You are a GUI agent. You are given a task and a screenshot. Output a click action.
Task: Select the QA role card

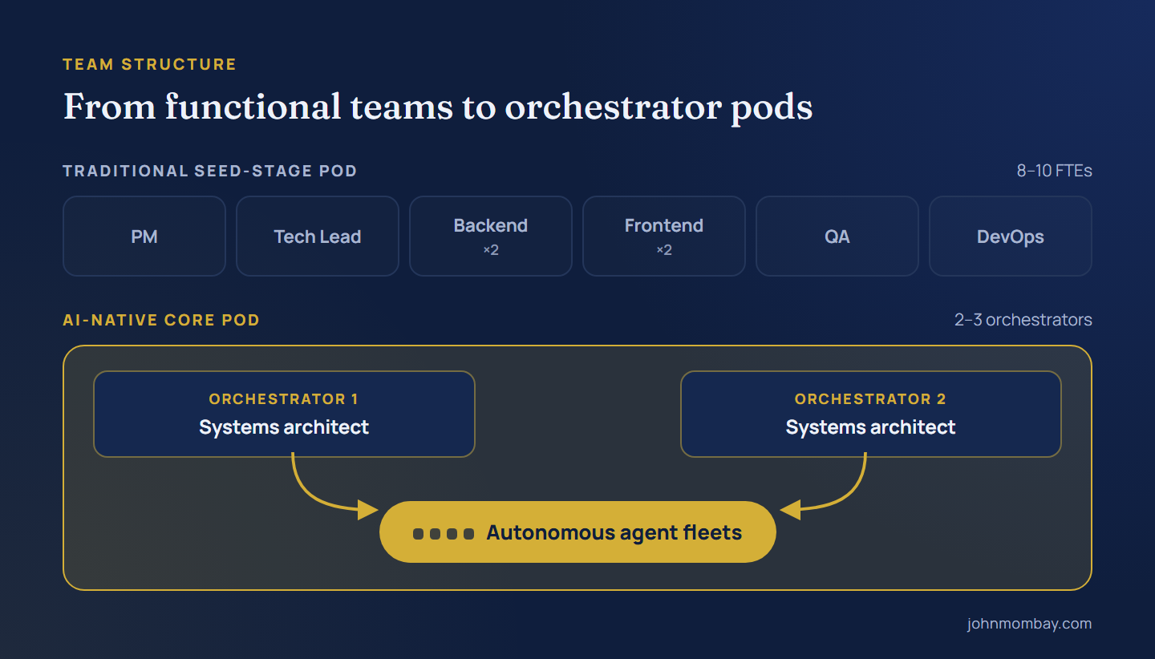tap(837, 237)
